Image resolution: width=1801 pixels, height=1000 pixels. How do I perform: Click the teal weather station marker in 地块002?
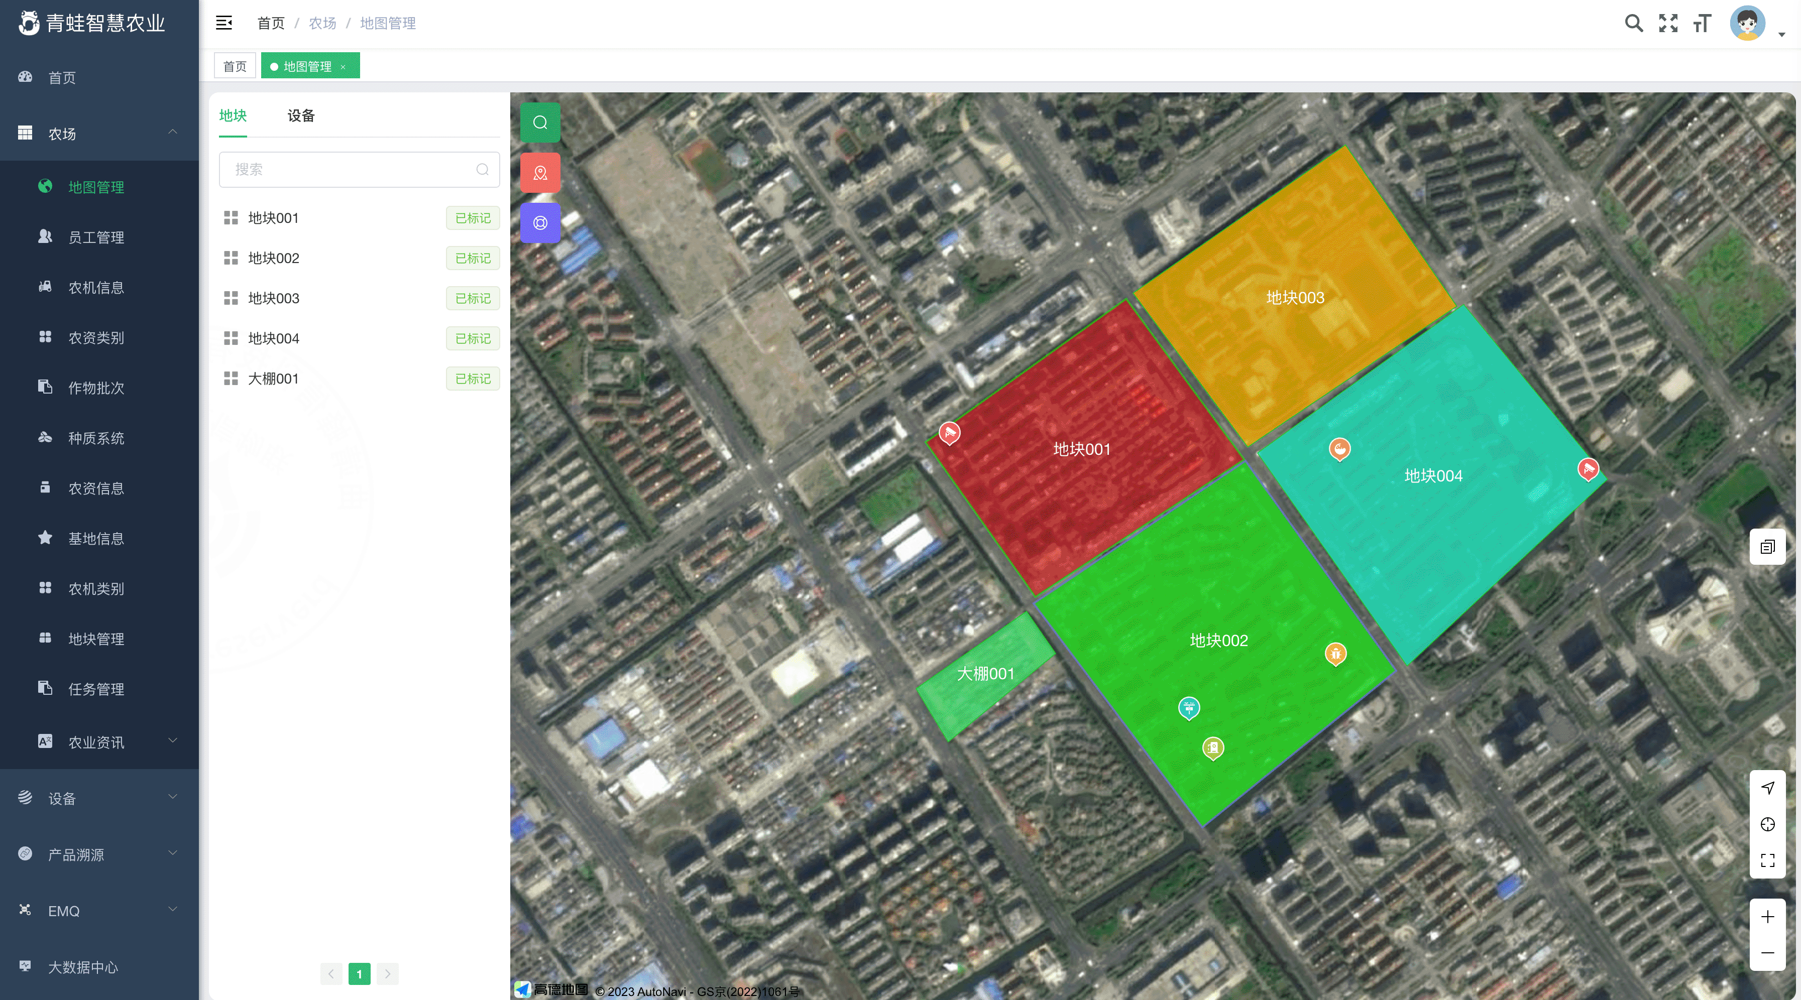point(1189,708)
